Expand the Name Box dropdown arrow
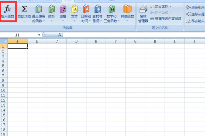Image resolution: width=205 pixels, height=136 pixels. pos(39,35)
